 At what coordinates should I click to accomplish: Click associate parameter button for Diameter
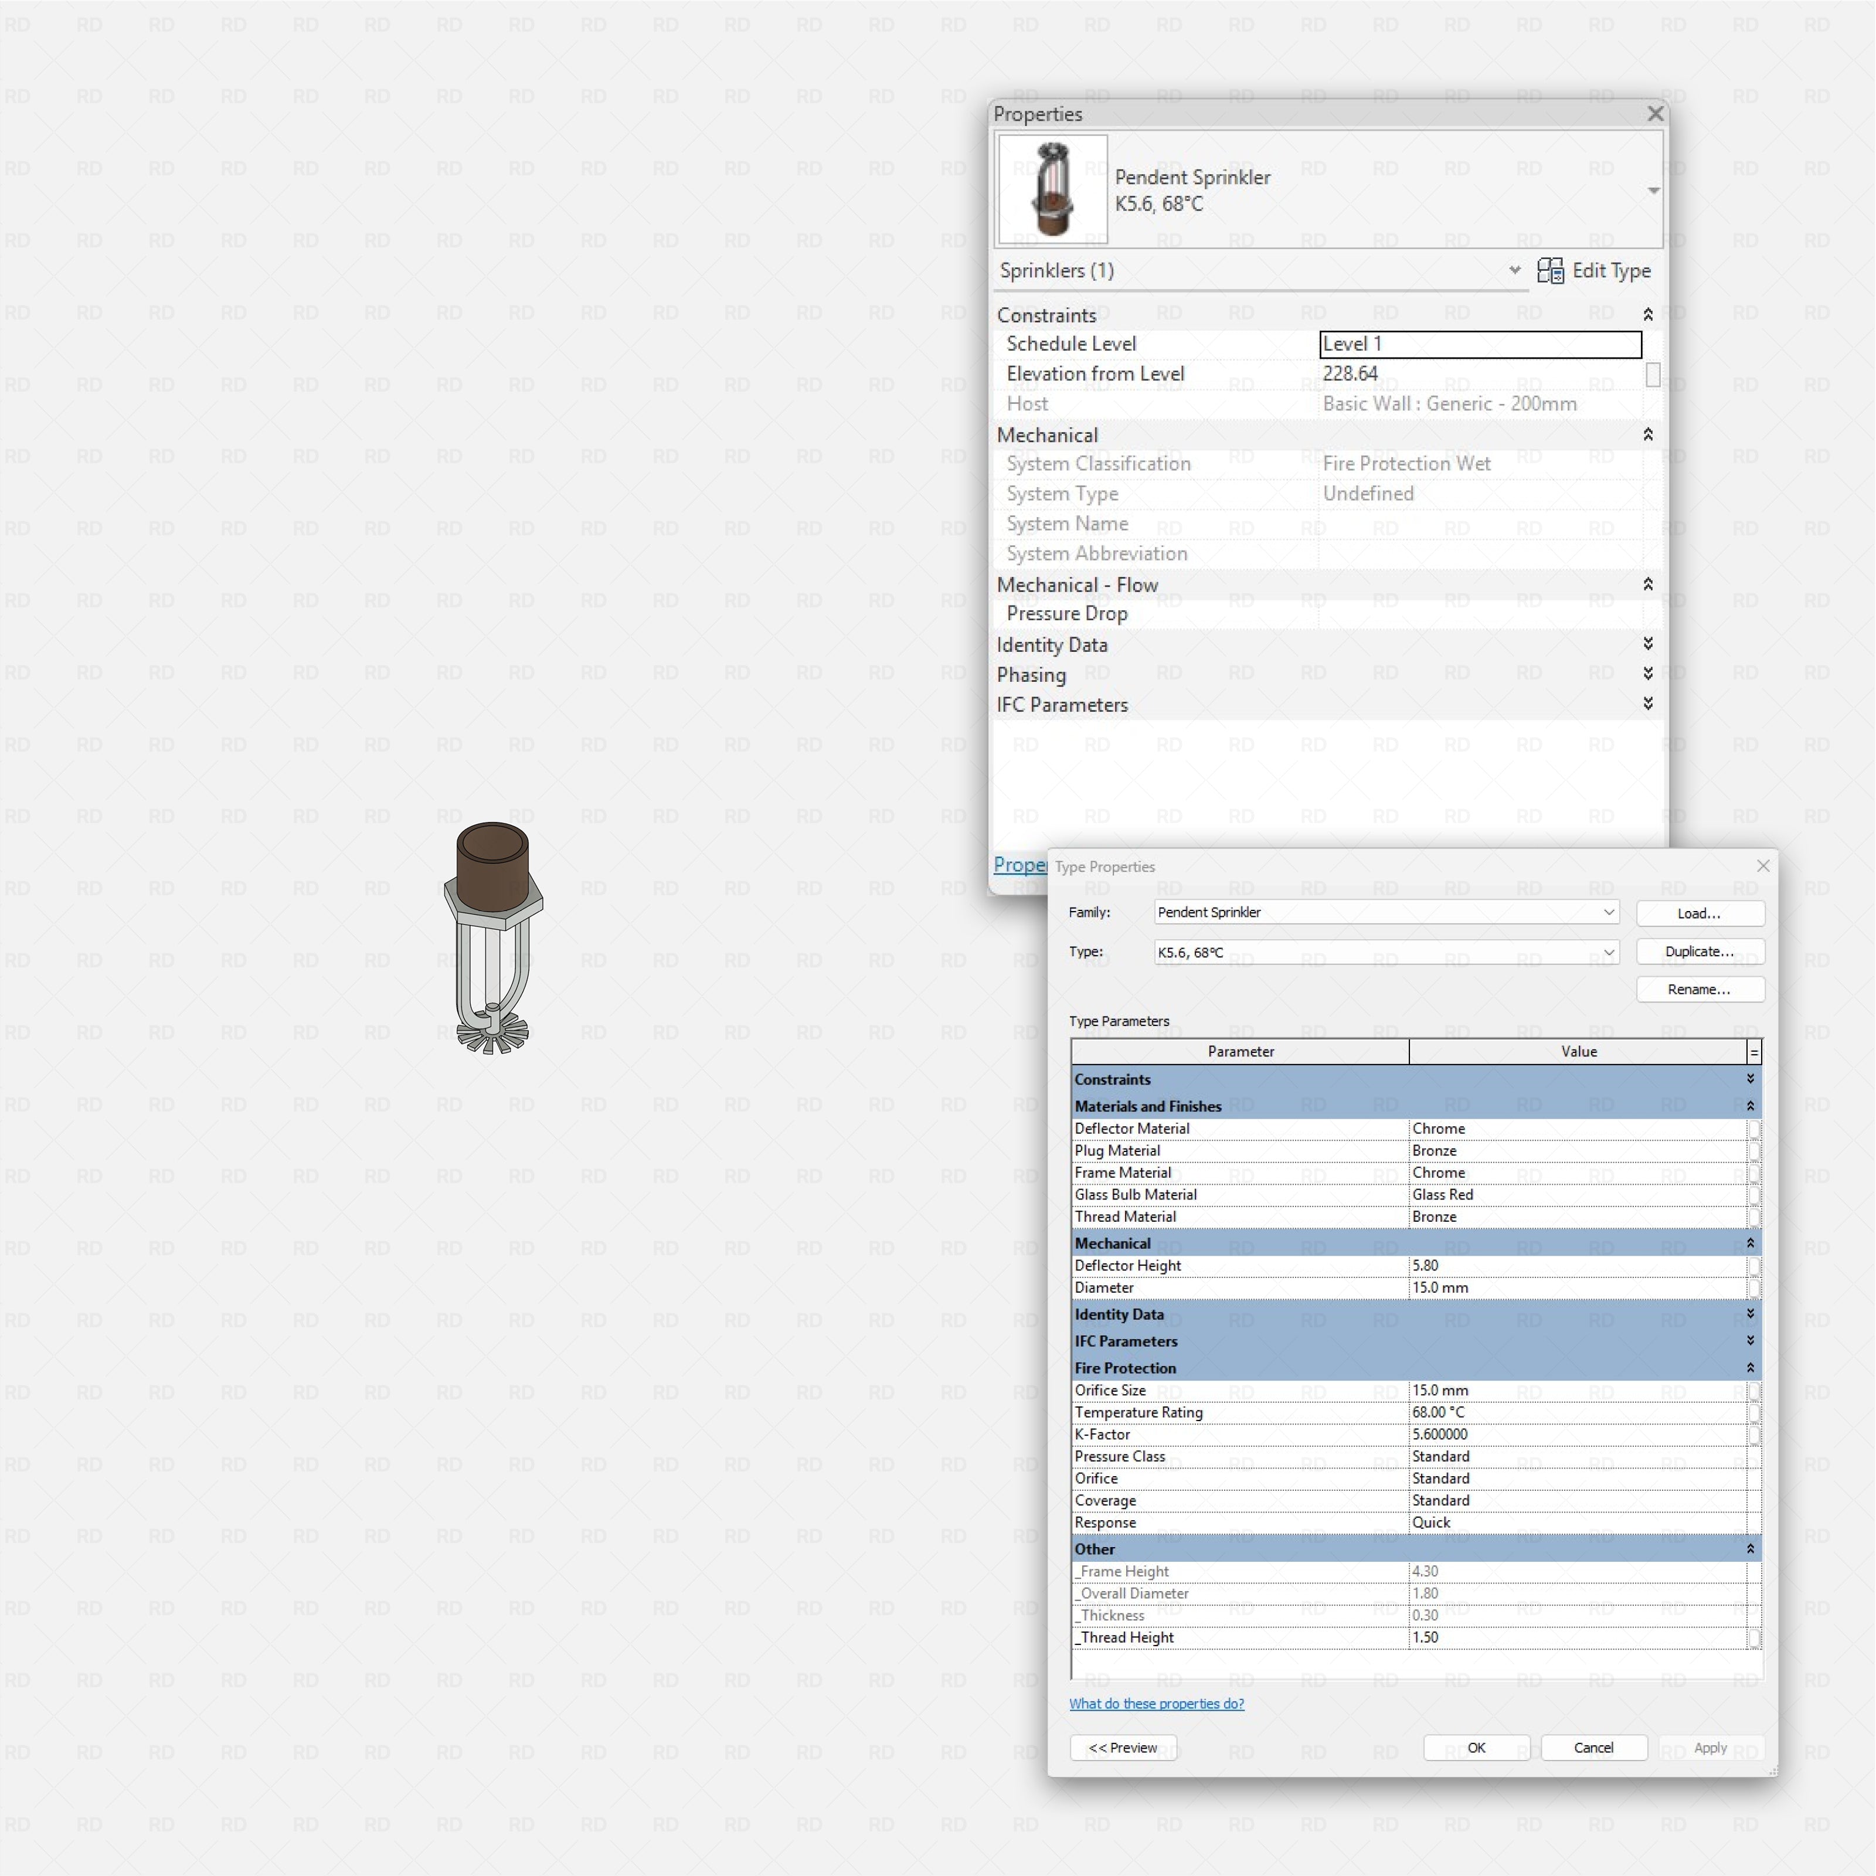click(x=1753, y=1287)
